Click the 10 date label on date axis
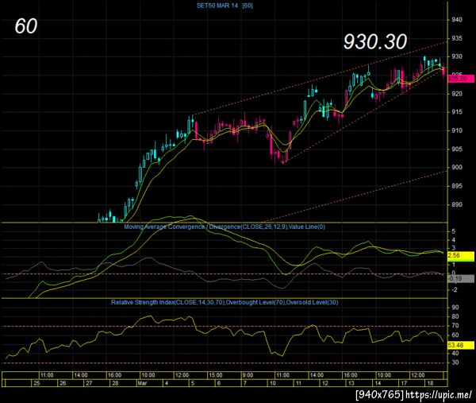Screen dimensions: 476x403 pyautogui.click(x=273, y=383)
